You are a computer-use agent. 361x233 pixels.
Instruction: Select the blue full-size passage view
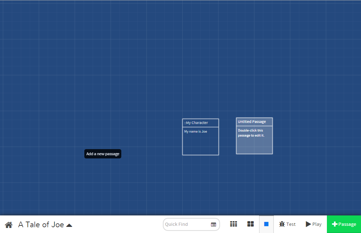point(266,224)
